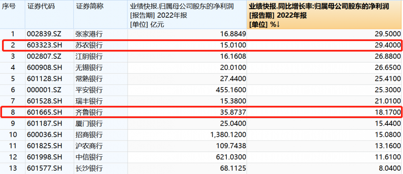Select 齐鲁银行 name cell
Viewport: 403px width, 174px height.
[x=89, y=112]
